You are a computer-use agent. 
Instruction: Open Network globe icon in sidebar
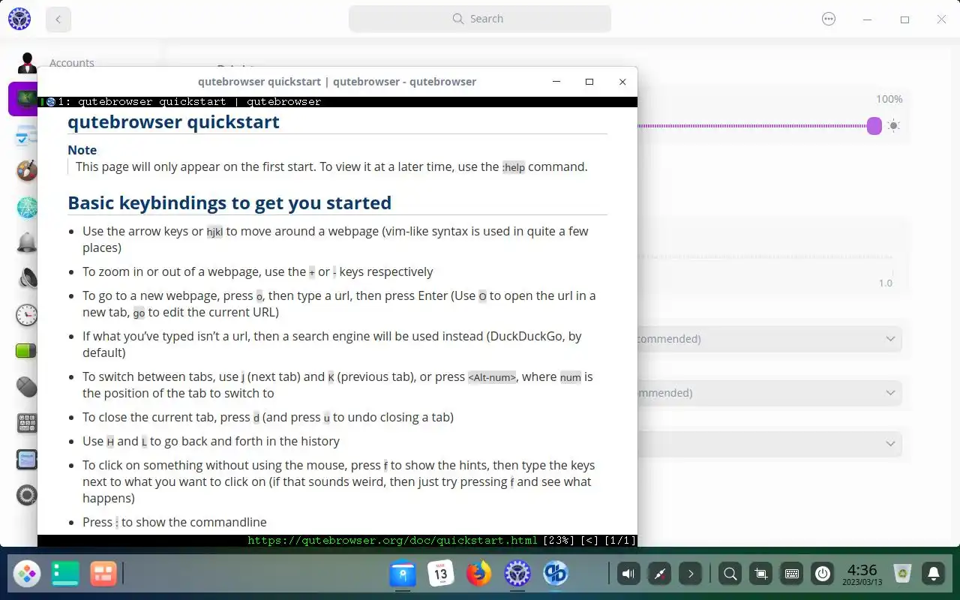(27, 207)
